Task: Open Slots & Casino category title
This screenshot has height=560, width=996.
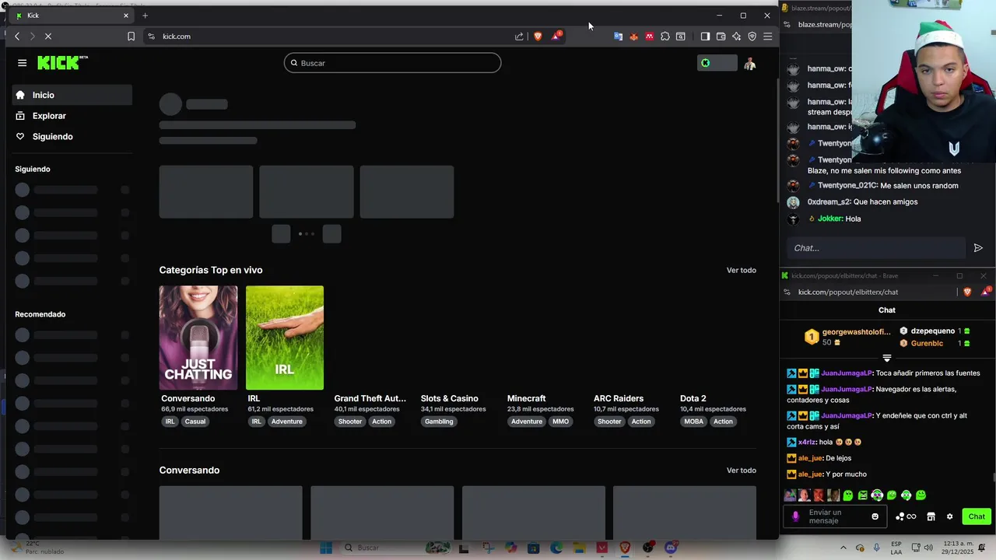Action: (x=450, y=398)
